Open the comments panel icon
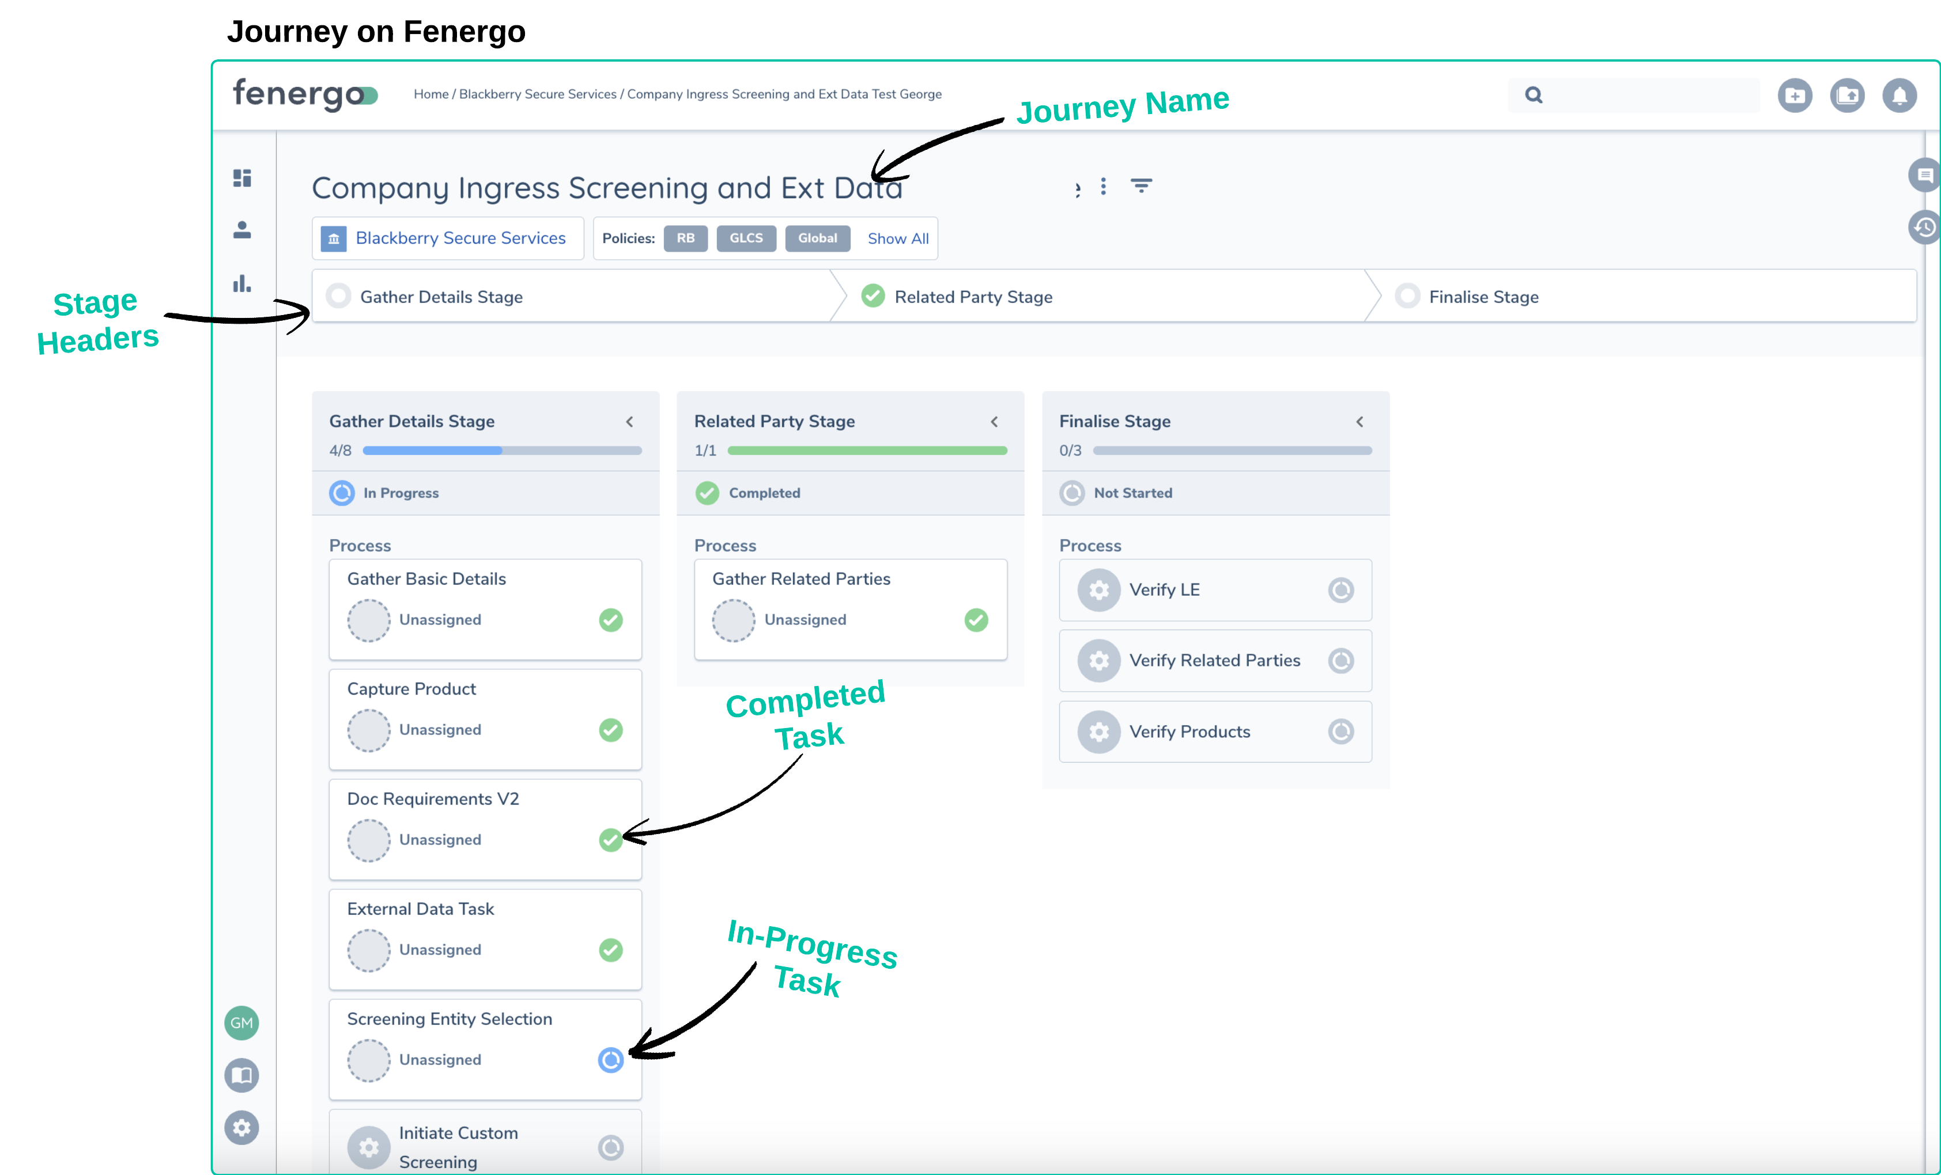This screenshot has width=1941, height=1175. 1924,175
